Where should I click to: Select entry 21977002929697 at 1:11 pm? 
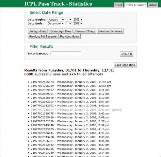[70, 90]
